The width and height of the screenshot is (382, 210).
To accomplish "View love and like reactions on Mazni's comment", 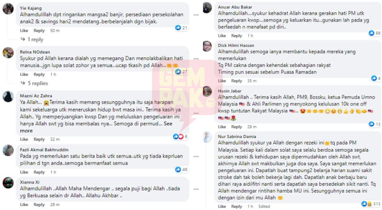I will point(180,137).
